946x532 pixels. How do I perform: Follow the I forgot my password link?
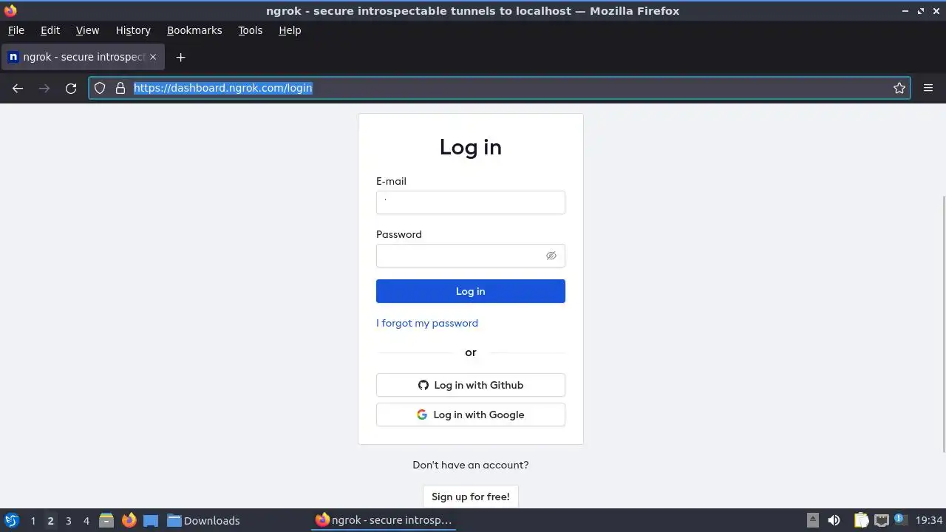(427, 323)
